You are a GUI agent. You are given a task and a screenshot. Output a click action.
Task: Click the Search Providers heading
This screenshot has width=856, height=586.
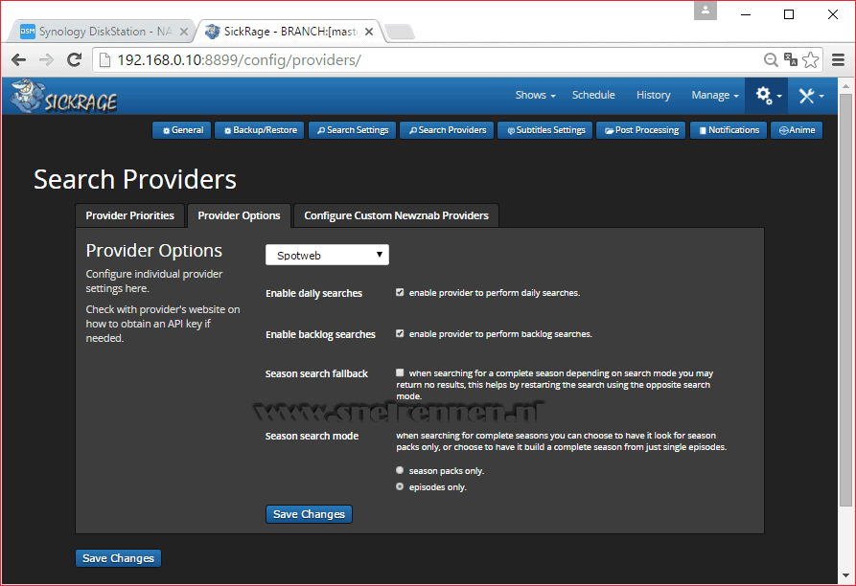(135, 179)
